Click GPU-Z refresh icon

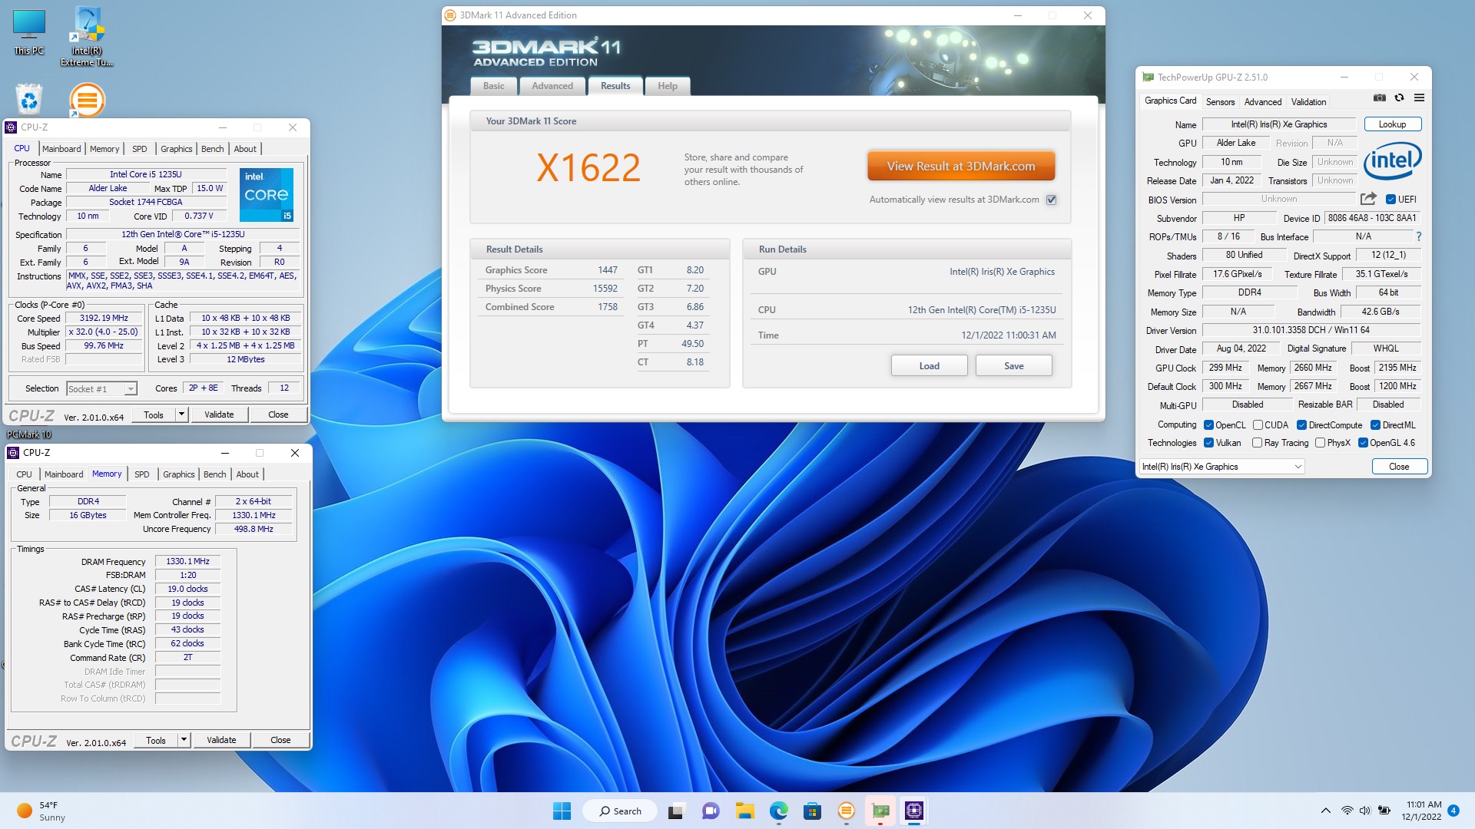1399,97
